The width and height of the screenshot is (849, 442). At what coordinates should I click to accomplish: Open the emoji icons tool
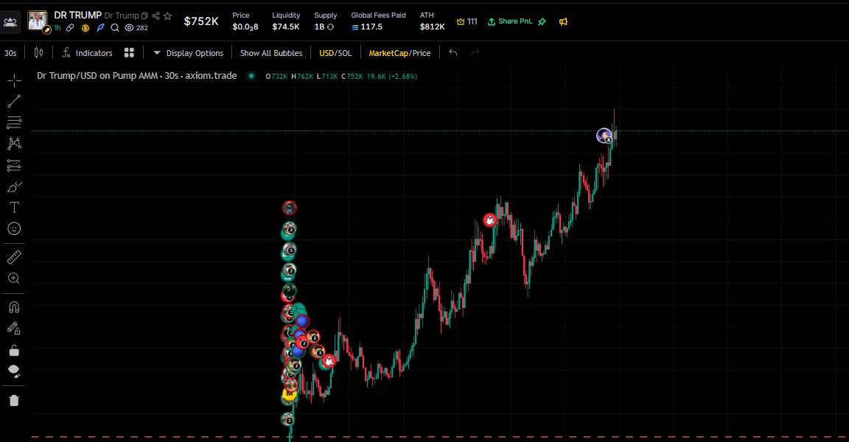(14, 229)
